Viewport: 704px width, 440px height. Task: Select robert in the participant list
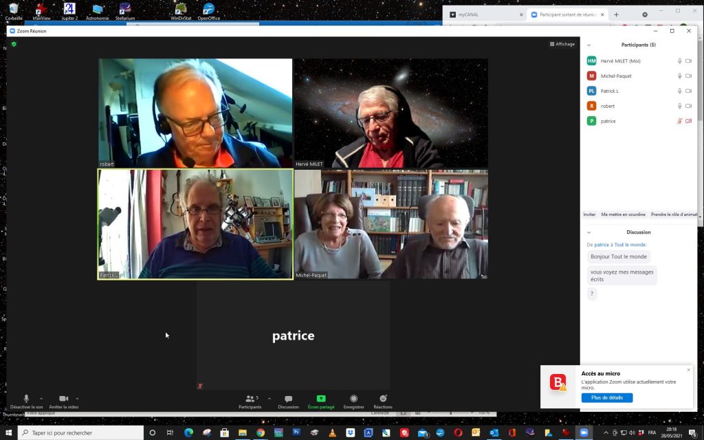640,106
